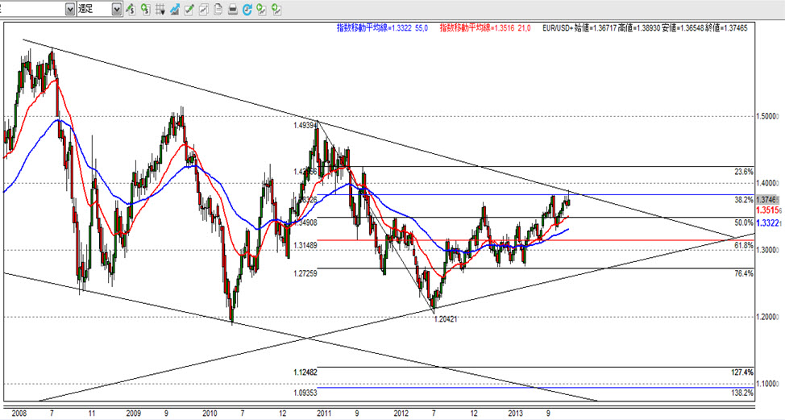Open the grid icon with dropdown arrow
Viewport: 785px width, 420px height.
[x=160, y=9]
